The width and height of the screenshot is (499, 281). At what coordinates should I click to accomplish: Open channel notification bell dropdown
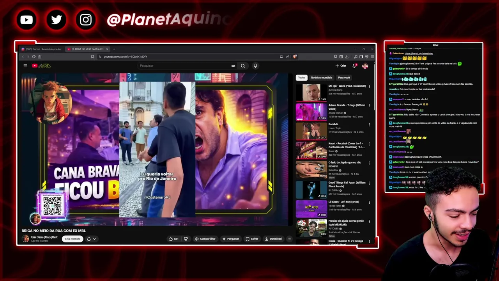[x=91, y=239]
